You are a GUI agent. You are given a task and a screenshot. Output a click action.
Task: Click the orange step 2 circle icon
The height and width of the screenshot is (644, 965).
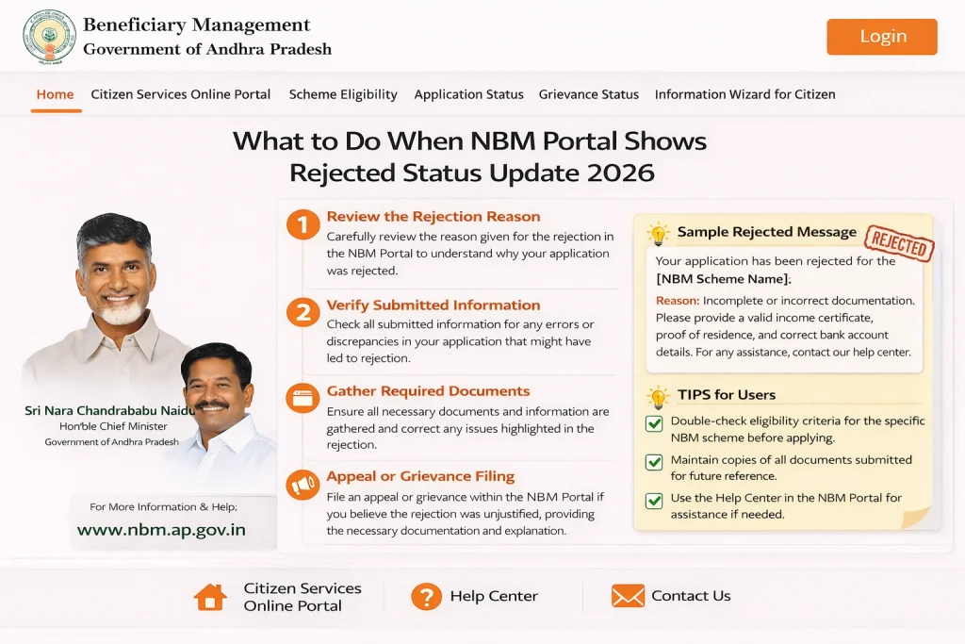pyautogui.click(x=303, y=313)
